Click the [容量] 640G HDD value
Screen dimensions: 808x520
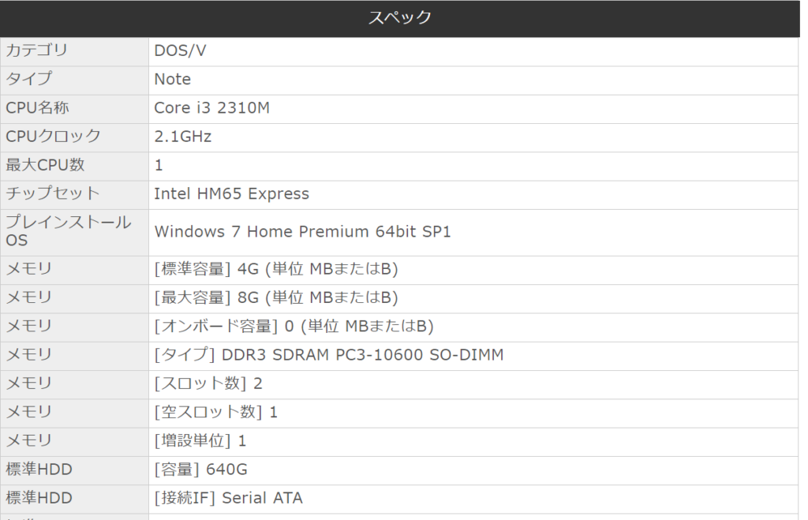(201, 469)
